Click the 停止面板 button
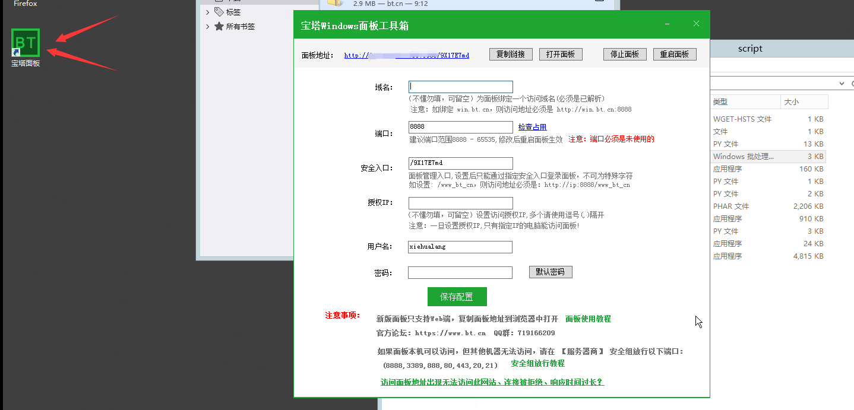 coord(625,54)
